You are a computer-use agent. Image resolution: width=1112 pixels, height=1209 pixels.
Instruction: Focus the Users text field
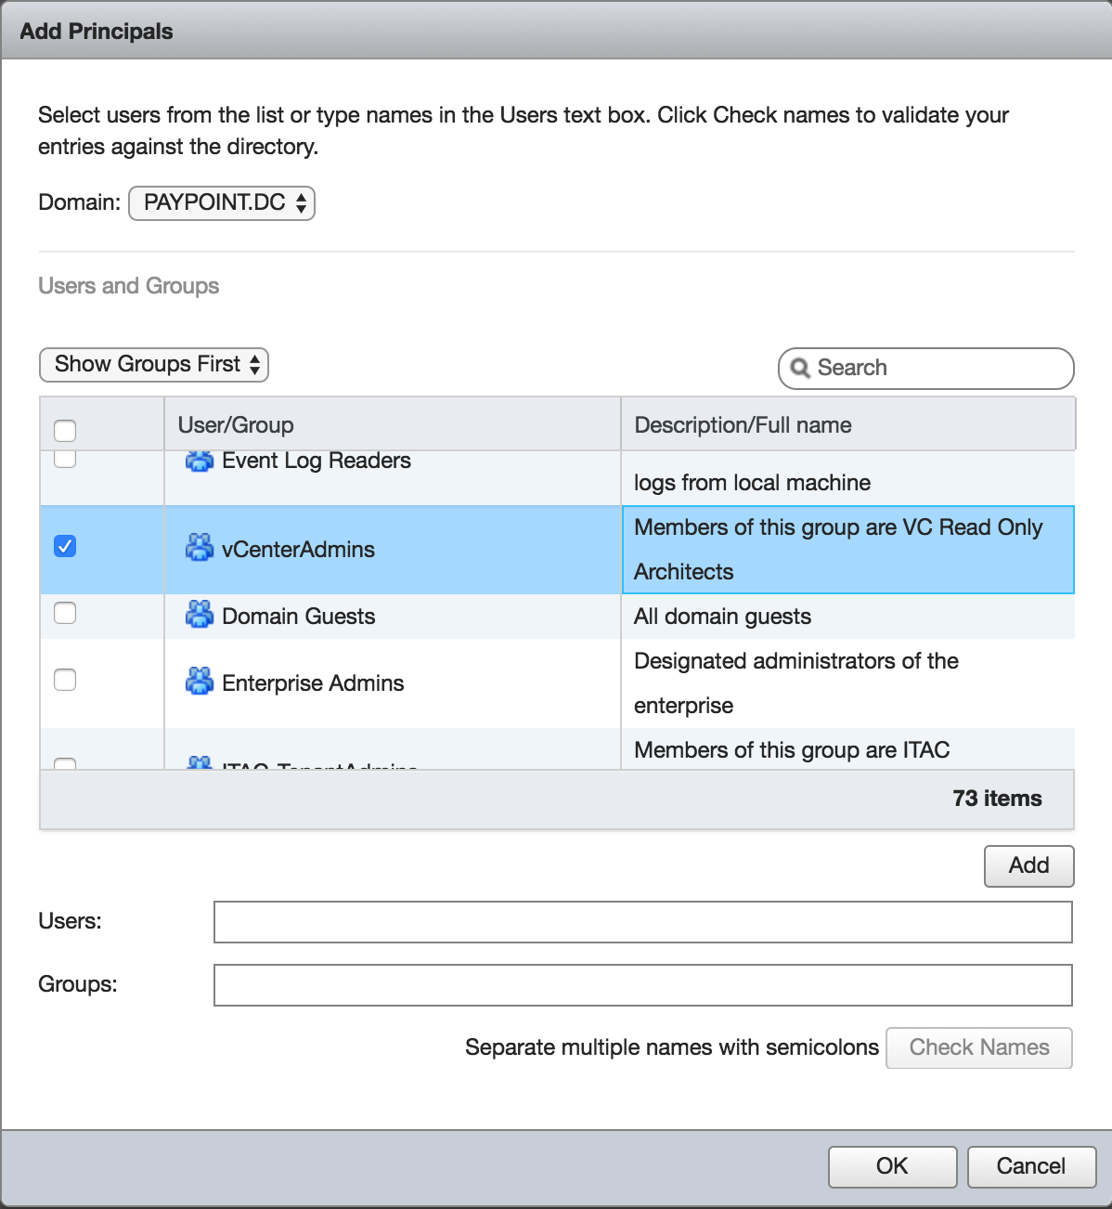point(642,922)
